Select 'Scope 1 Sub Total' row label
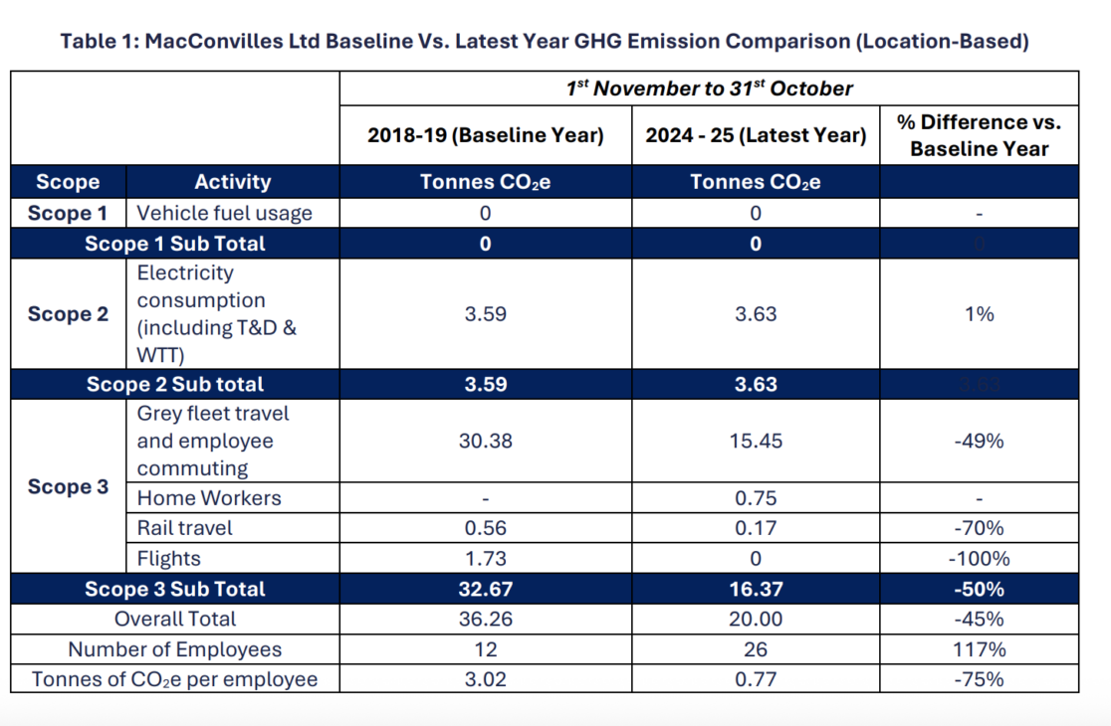1111x726 pixels. (x=175, y=244)
